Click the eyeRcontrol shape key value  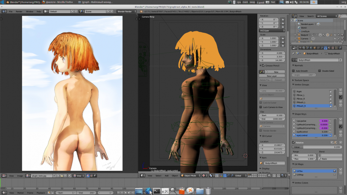324,132
